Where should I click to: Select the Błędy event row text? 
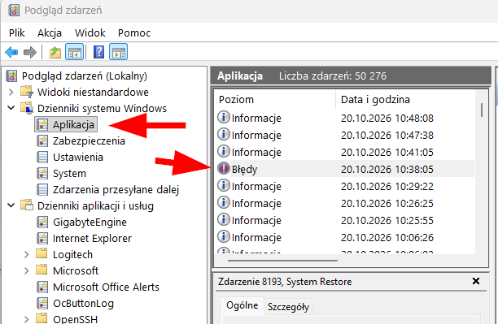coord(244,169)
